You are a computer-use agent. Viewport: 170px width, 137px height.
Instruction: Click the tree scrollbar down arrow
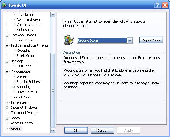(x=53, y=131)
